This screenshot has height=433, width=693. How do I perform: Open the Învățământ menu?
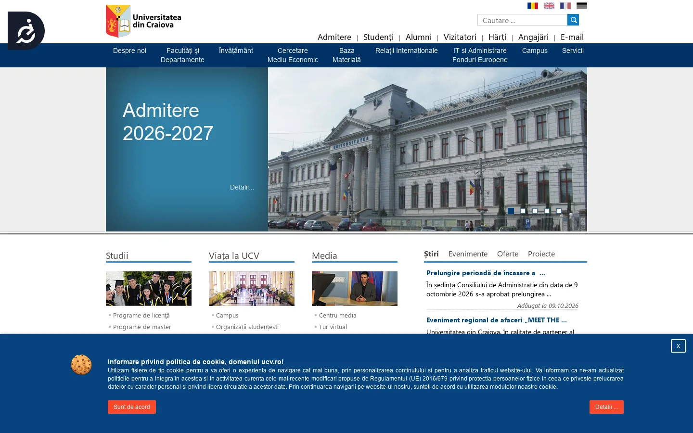coord(236,51)
